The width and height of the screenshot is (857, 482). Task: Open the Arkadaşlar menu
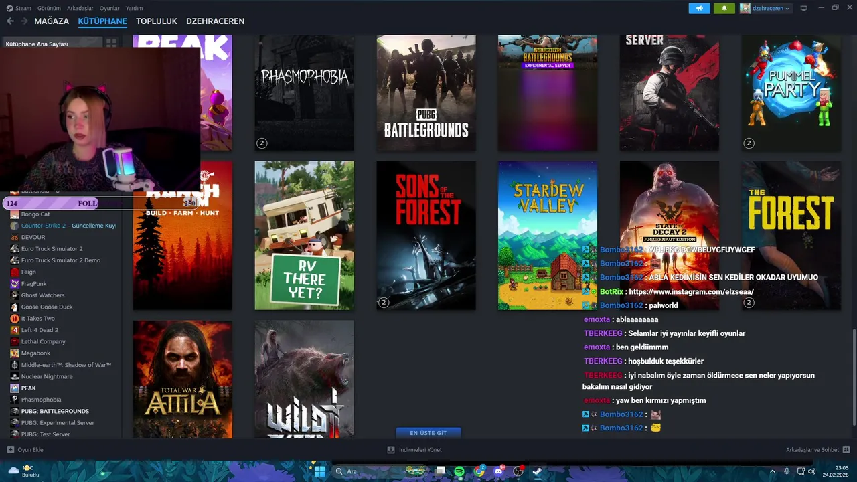[80, 8]
